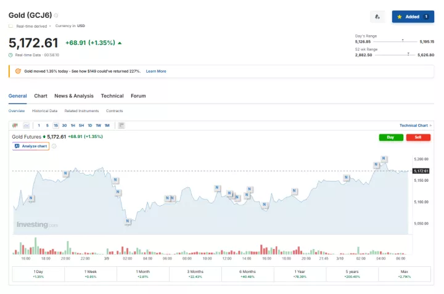The height and width of the screenshot is (294, 444).
Task: Open the Historical Data sub-tab
Action: tap(44, 111)
